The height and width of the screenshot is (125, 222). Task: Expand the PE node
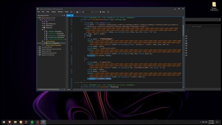tap(42, 22)
